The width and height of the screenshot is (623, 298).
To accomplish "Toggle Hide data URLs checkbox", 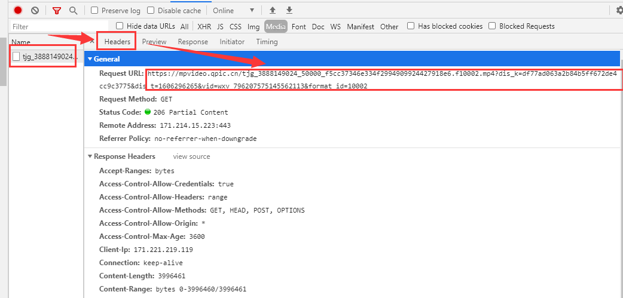I will pos(120,26).
